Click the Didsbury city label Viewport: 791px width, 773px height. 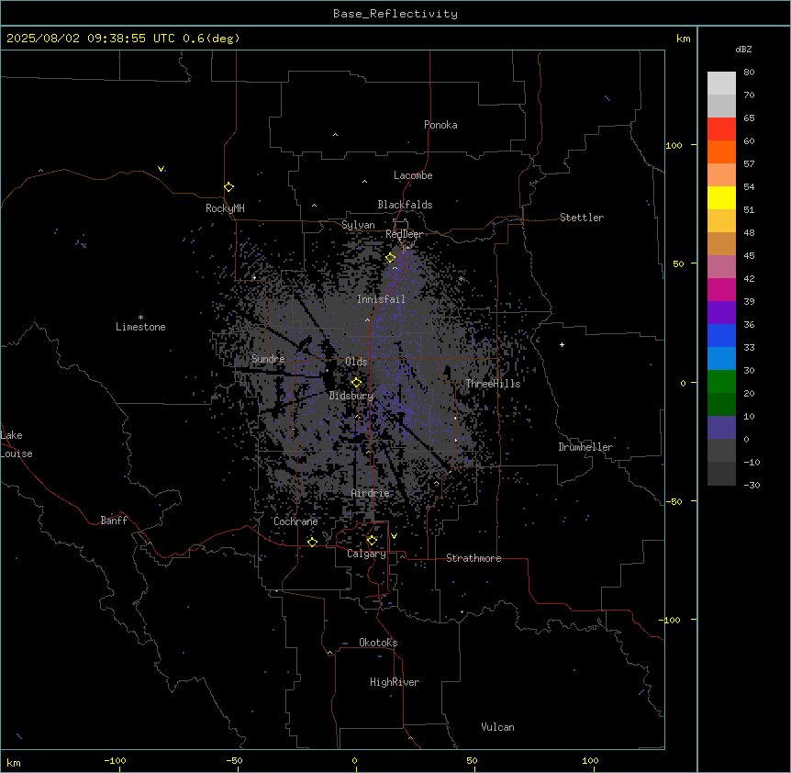[x=351, y=396]
